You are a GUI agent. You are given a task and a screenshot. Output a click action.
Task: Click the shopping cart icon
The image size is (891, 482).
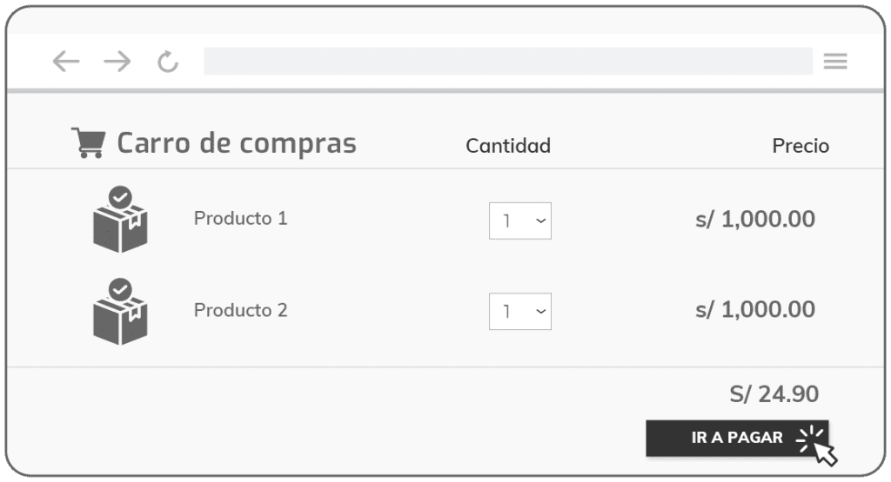click(x=88, y=143)
